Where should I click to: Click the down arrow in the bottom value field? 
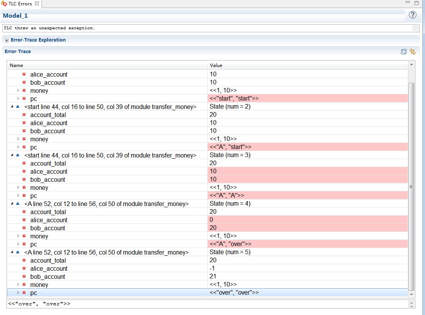click(412, 306)
